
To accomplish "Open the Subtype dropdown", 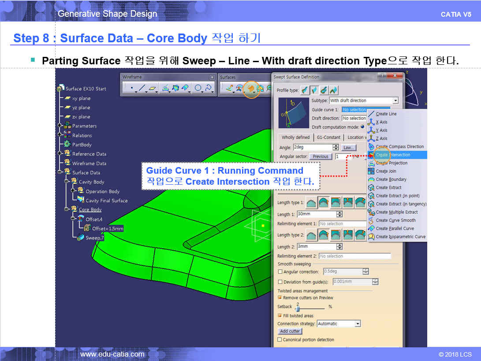I will (395, 100).
